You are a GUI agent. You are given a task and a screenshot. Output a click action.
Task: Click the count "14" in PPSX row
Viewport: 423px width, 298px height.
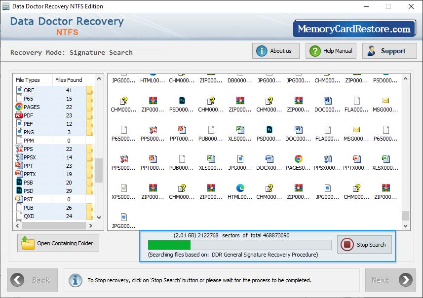pos(69,157)
